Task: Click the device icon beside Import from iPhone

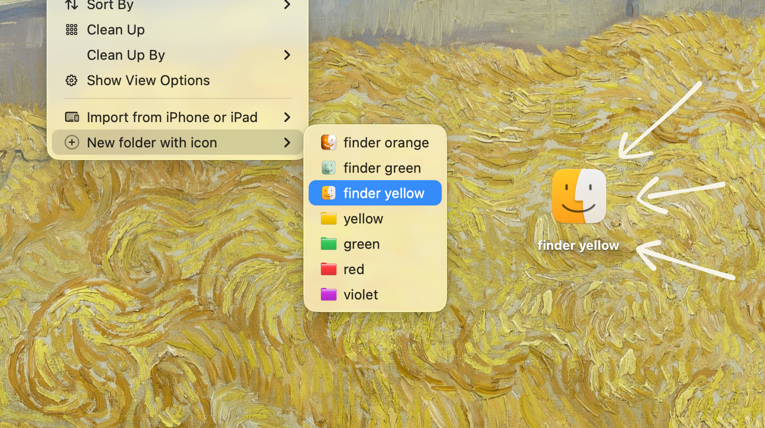Action: click(x=71, y=117)
